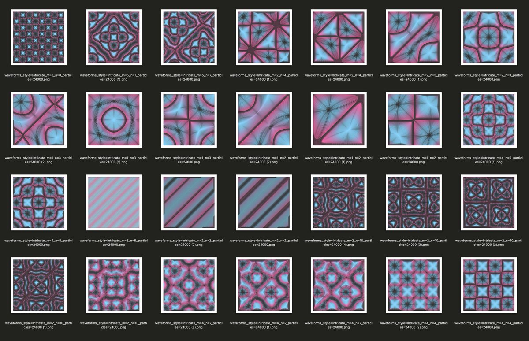Viewport: 529px width, 341px height.
Task: Select thumbnail of m=2_n=2 image without number suffix
Action: tap(264, 203)
